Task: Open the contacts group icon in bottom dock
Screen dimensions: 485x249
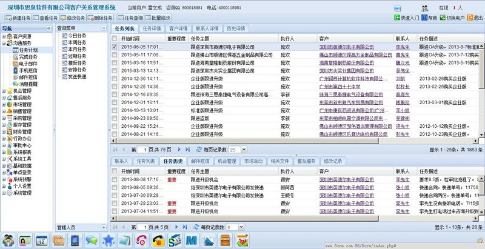Action: (8, 241)
